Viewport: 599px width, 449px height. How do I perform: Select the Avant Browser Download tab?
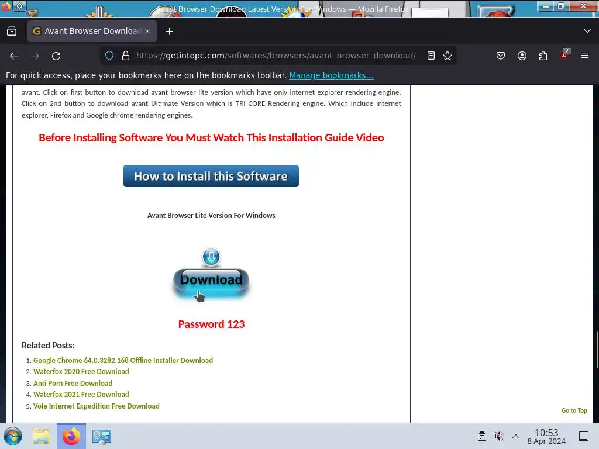[x=92, y=31]
